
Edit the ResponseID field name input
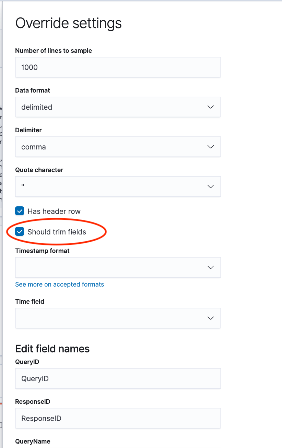(x=118, y=418)
